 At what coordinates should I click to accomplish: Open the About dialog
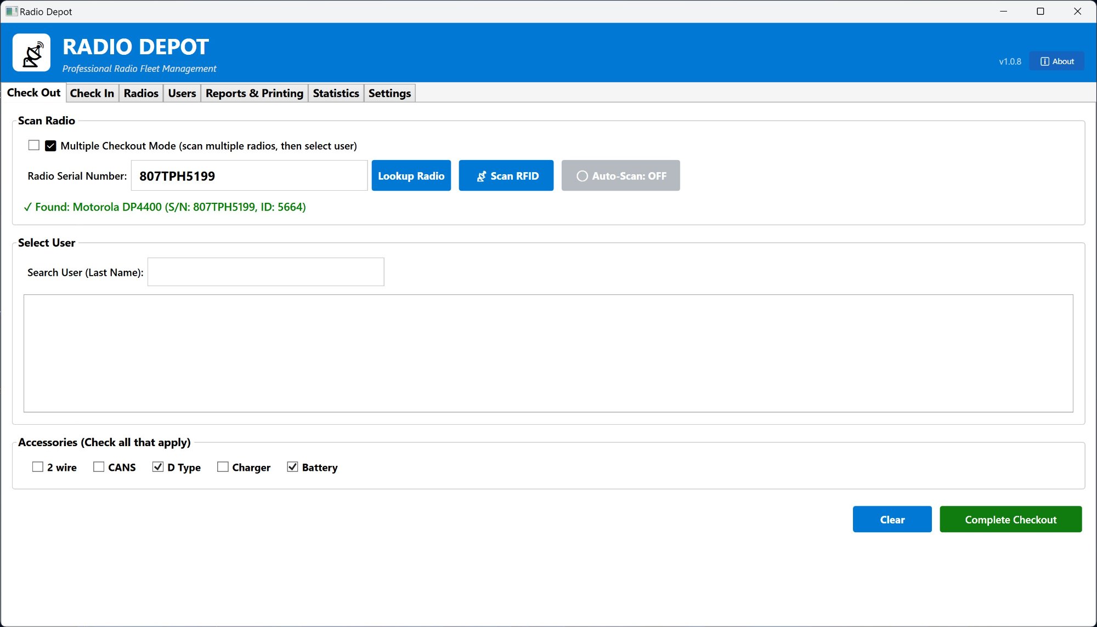(1056, 61)
